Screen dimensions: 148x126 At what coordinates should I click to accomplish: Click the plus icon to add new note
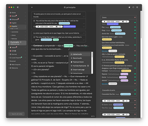pos(32,7)
